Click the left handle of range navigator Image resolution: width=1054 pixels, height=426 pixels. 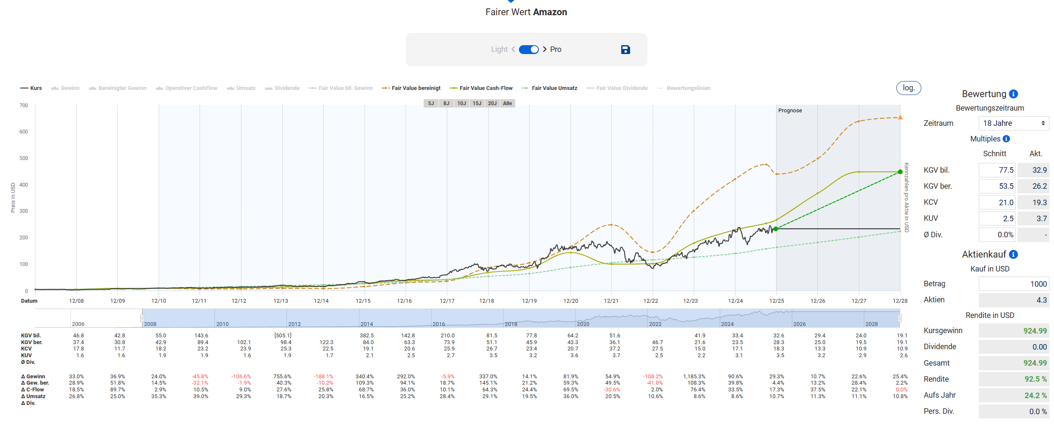pyautogui.click(x=142, y=318)
